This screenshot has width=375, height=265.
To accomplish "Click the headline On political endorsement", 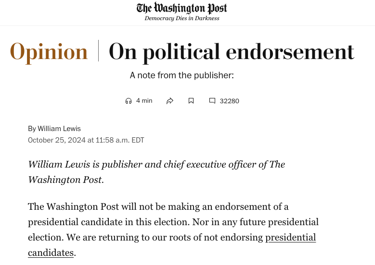I will pyautogui.click(x=232, y=52).
